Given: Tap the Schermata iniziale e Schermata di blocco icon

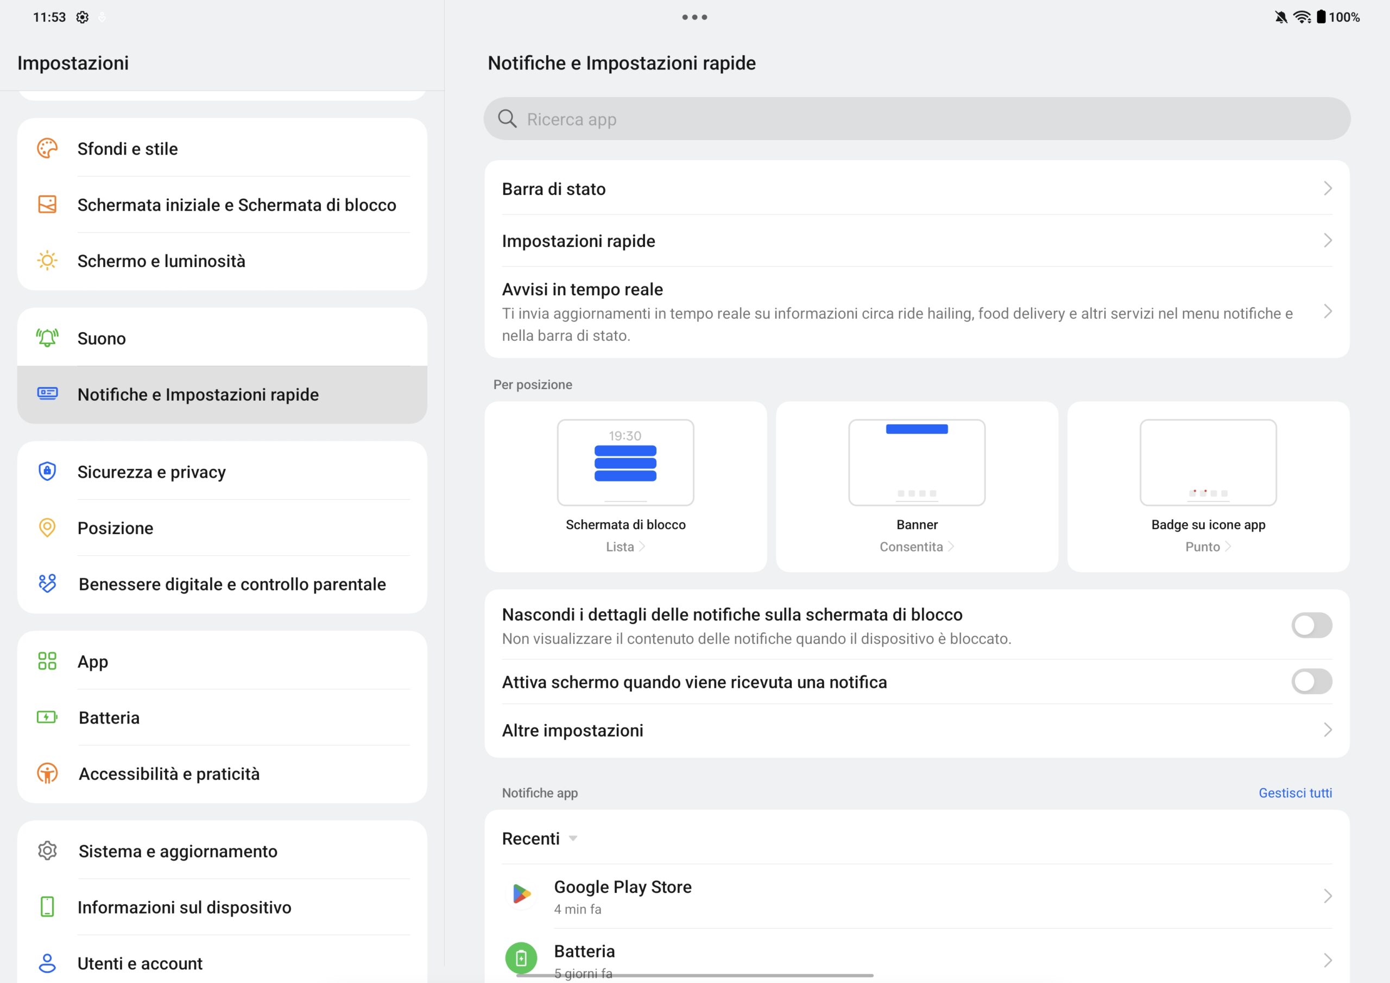Looking at the screenshot, I should (47, 205).
